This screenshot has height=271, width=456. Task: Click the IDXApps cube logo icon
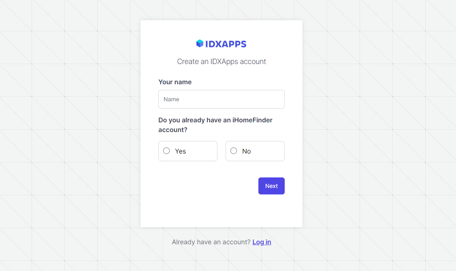200,43
